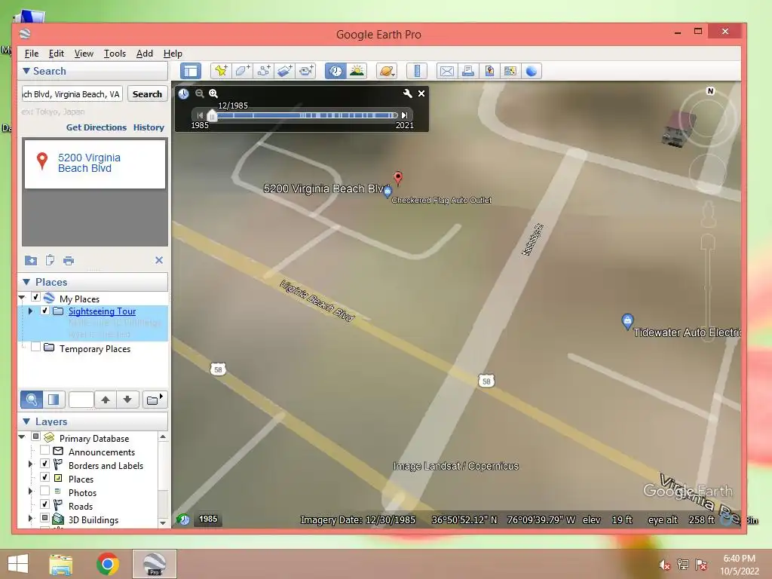Open the Add menu
Viewport: 772px width, 579px height.
(x=144, y=54)
